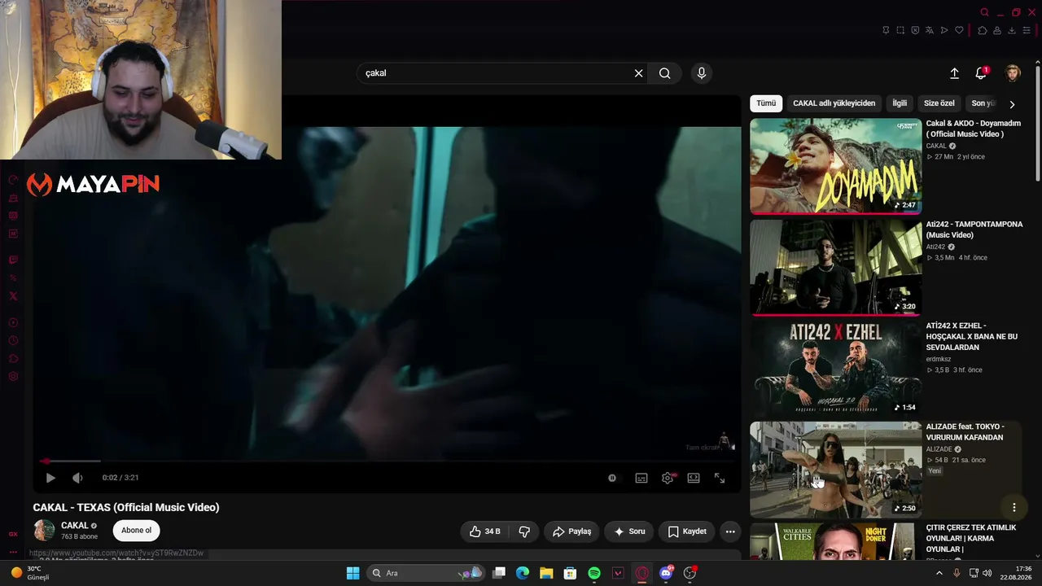Image resolution: width=1042 pixels, height=586 pixels.
Task: Open settings gear in the Opera GX sidebar
Action: (x=13, y=377)
